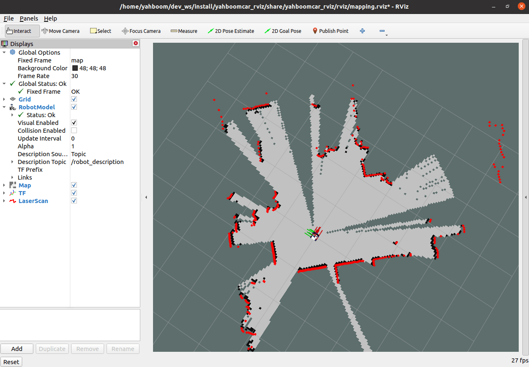Pick the Measure tool
The height and width of the screenshot is (367, 529).
(x=184, y=31)
